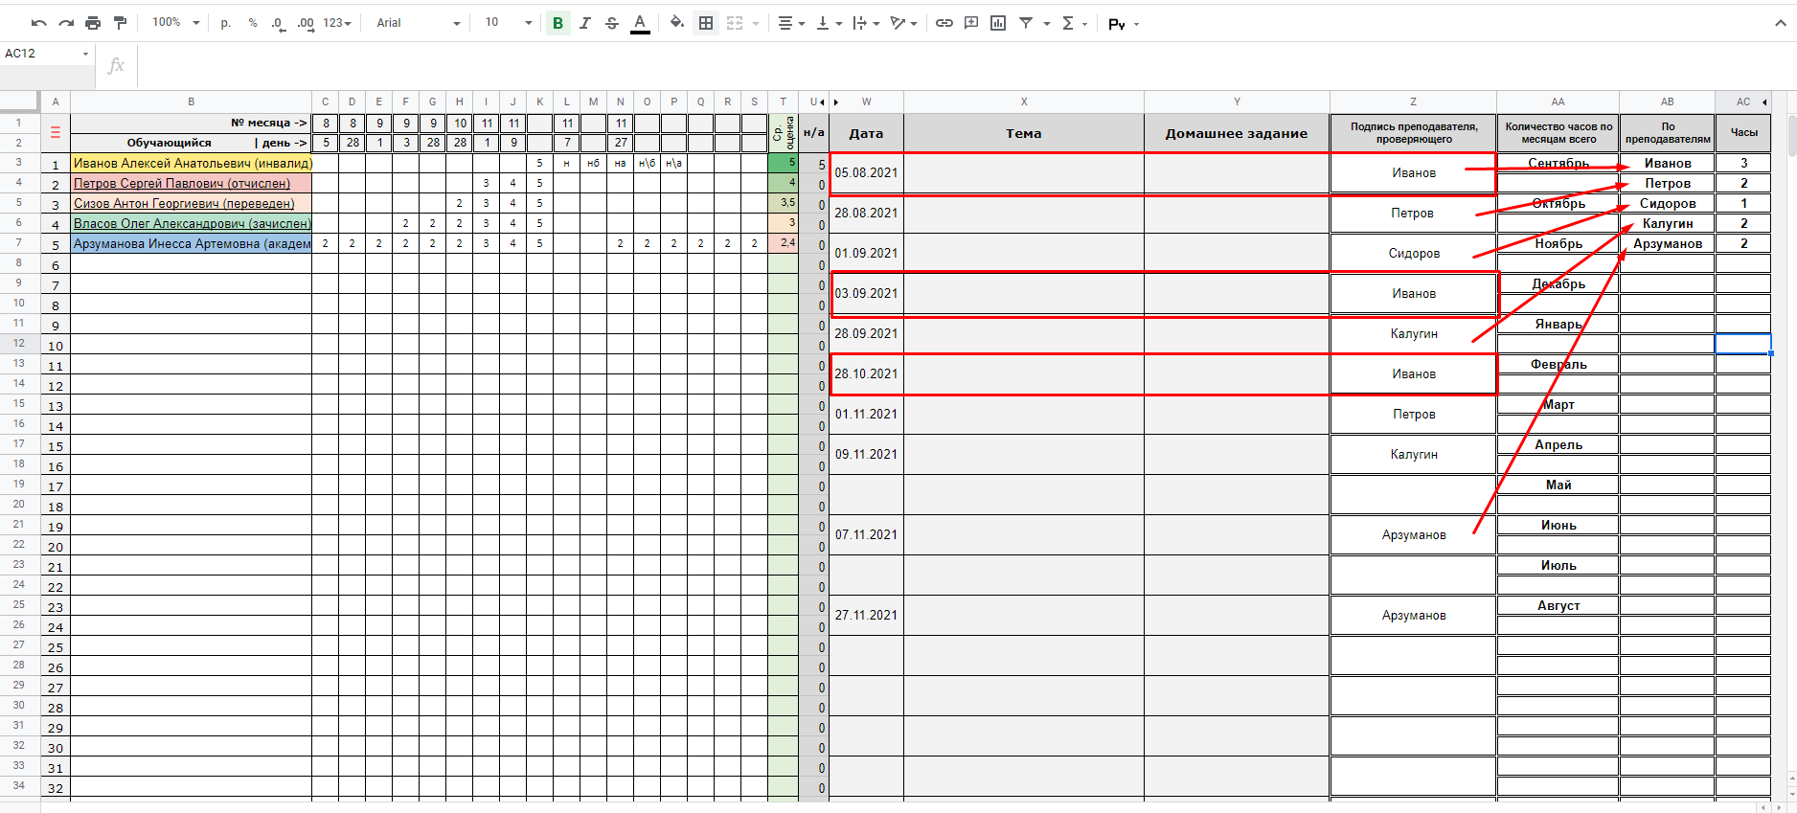Viewport: 1797px width, 813px height.
Task: Format as currency (p.)
Action: click(226, 23)
